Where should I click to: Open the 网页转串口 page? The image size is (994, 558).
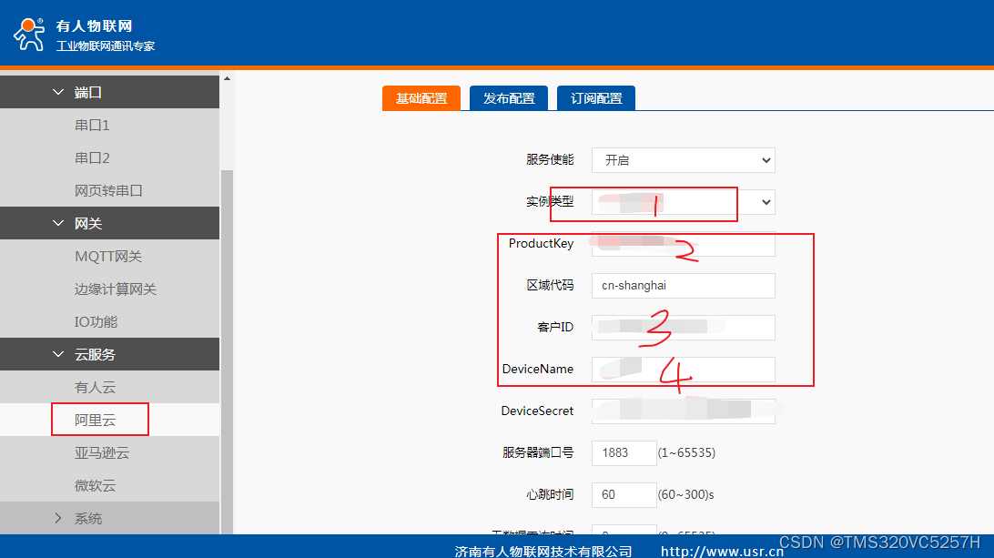(x=109, y=191)
